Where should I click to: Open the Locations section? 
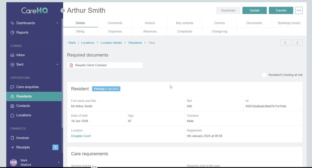tap(23, 115)
